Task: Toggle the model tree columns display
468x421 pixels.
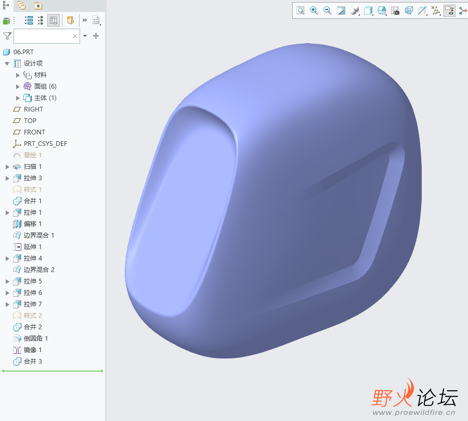Action: [x=54, y=20]
